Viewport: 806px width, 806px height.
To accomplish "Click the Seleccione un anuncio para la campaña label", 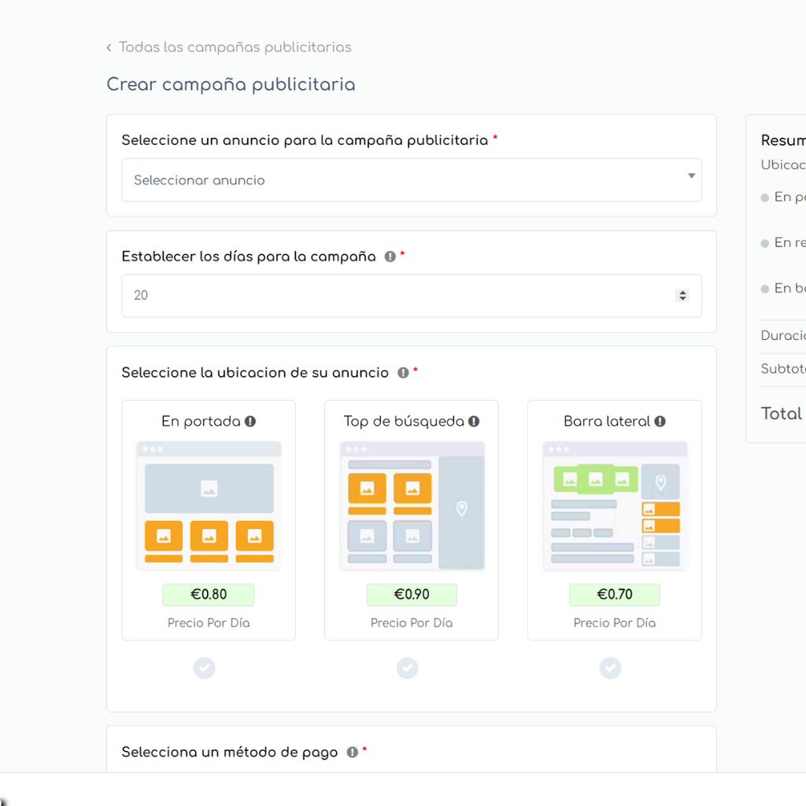I will coord(305,140).
